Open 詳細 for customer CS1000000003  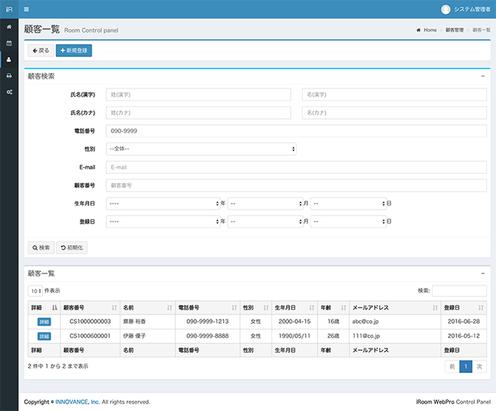pyautogui.click(x=44, y=322)
